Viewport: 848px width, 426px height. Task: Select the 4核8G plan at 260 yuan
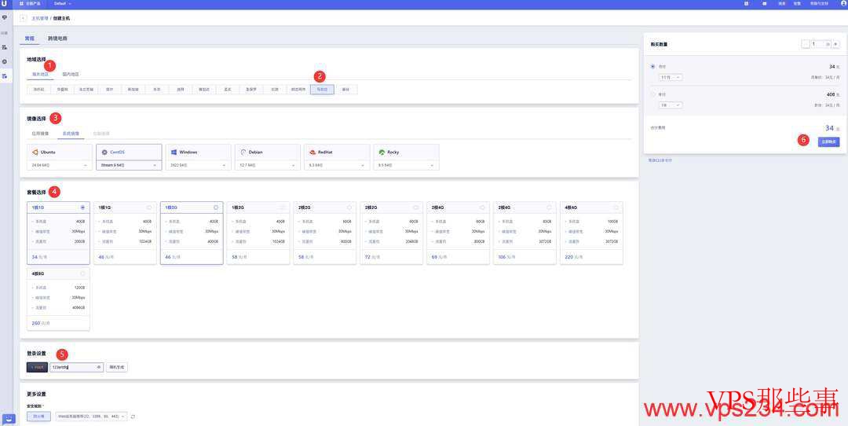point(58,299)
